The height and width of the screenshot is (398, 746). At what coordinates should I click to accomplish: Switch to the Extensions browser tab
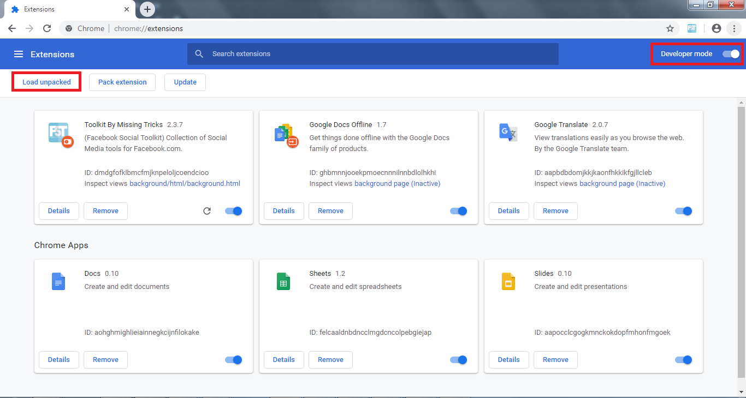pyautogui.click(x=66, y=9)
